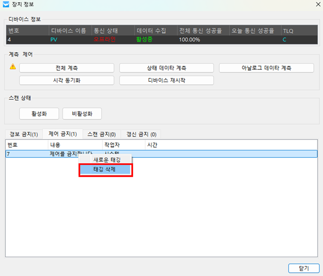Select 태깅 삭제 in the context menu

[107, 169]
